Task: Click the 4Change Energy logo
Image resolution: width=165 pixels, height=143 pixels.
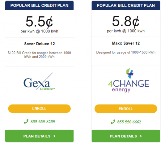Action: tap(129, 80)
